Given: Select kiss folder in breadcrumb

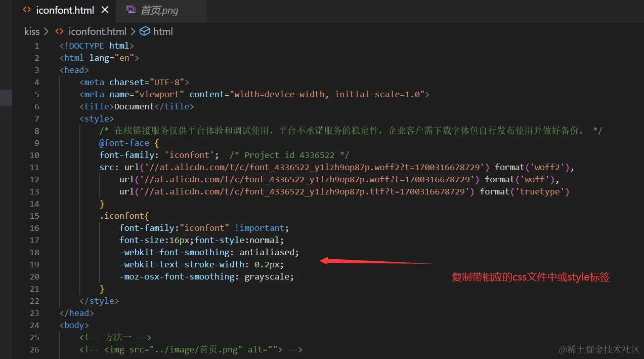Looking at the screenshot, I should [32, 31].
